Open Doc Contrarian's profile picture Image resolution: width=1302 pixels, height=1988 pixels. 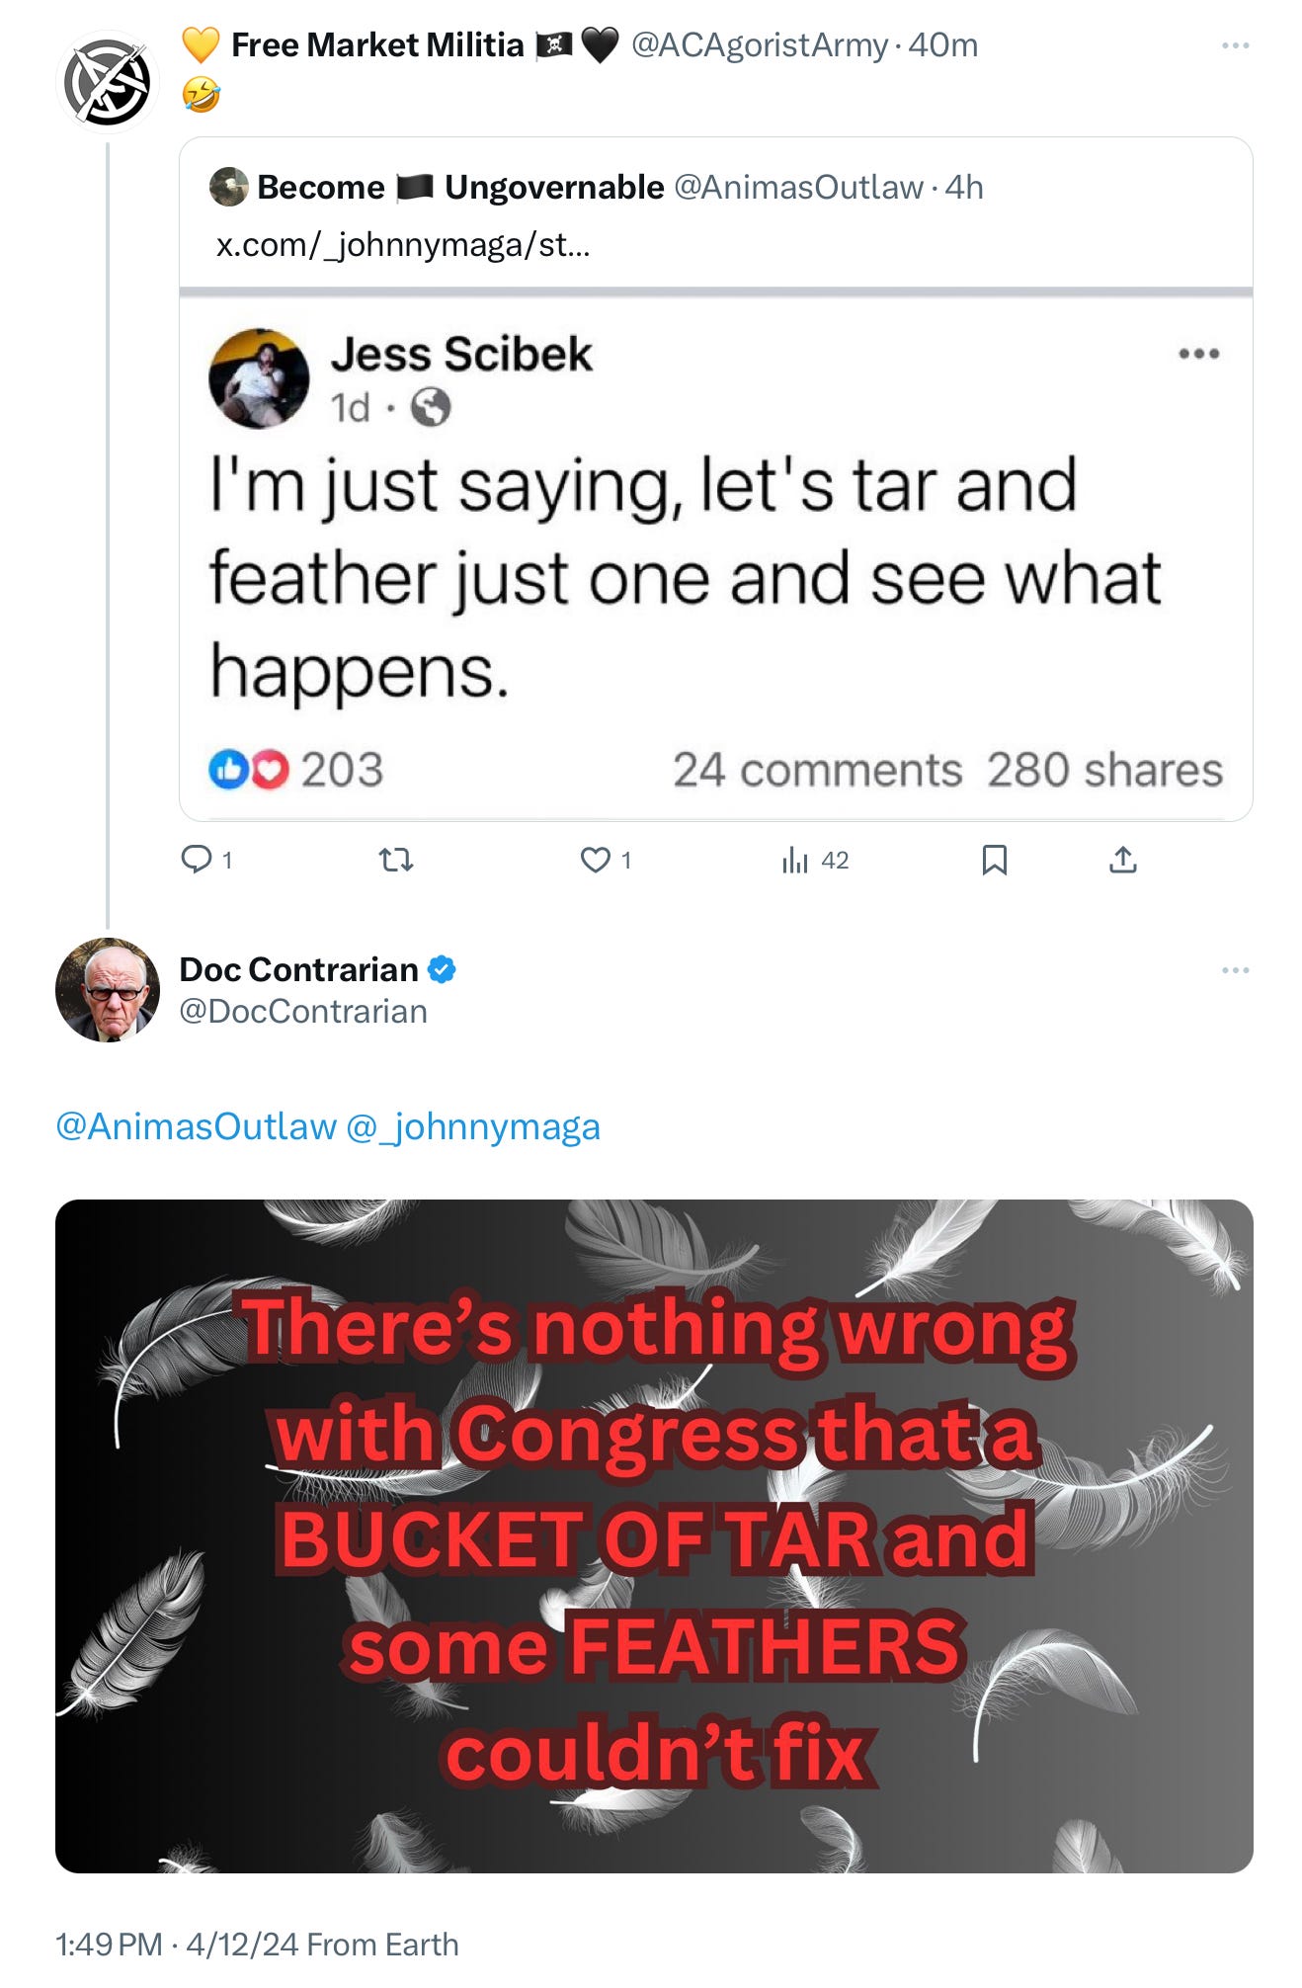tap(108, 989)
